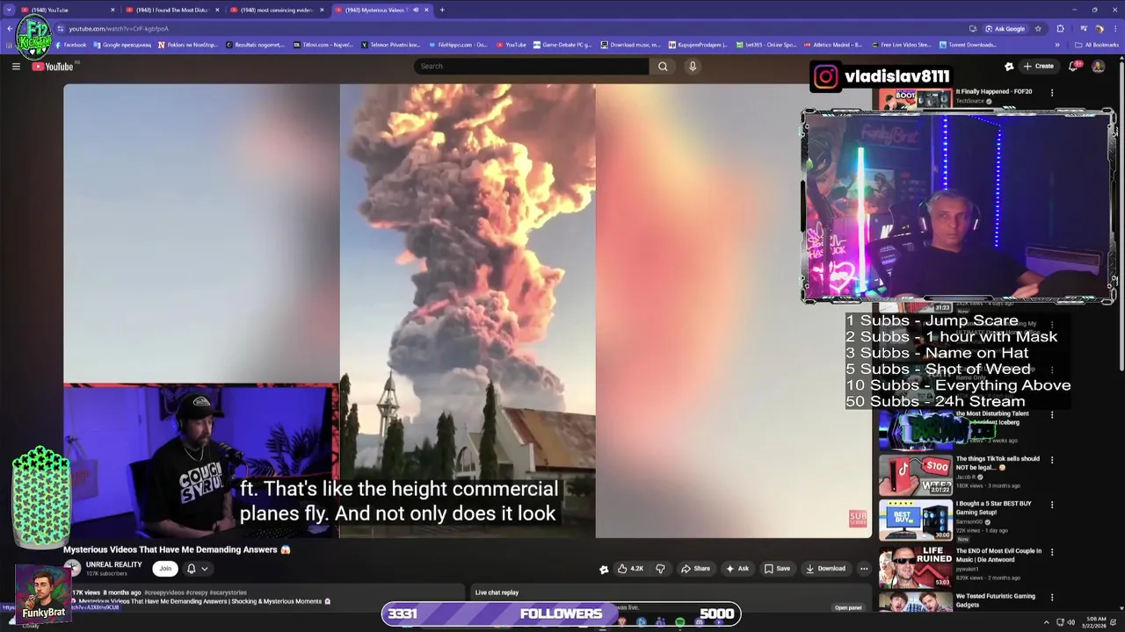The image size is (1125, 632).
Task: Open a new browser tab with plus
Action: pyautogui.click(x=442, y=10)
